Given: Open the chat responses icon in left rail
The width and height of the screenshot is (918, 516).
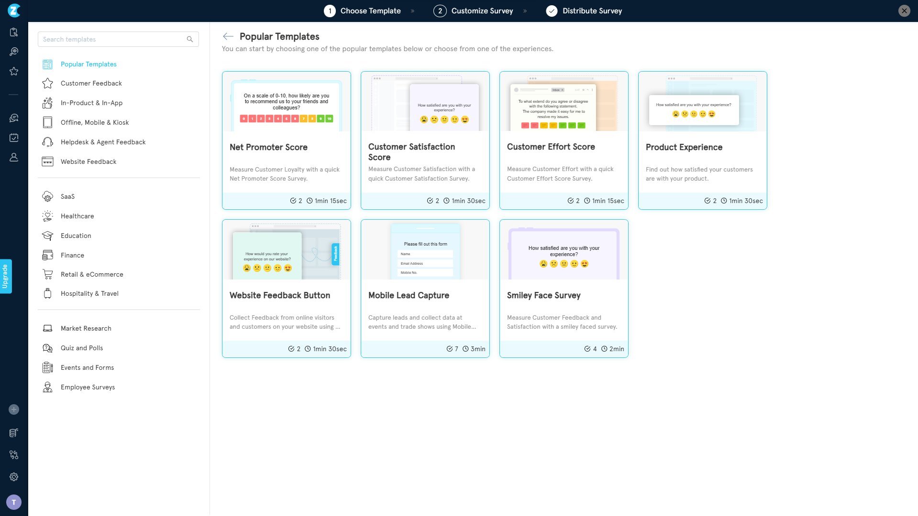Looking at the screenshot, I should click(x=14, y=118).
